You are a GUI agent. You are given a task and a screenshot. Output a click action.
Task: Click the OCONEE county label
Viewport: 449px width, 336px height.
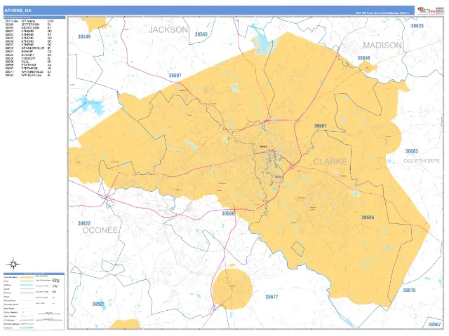click(100, 230)
